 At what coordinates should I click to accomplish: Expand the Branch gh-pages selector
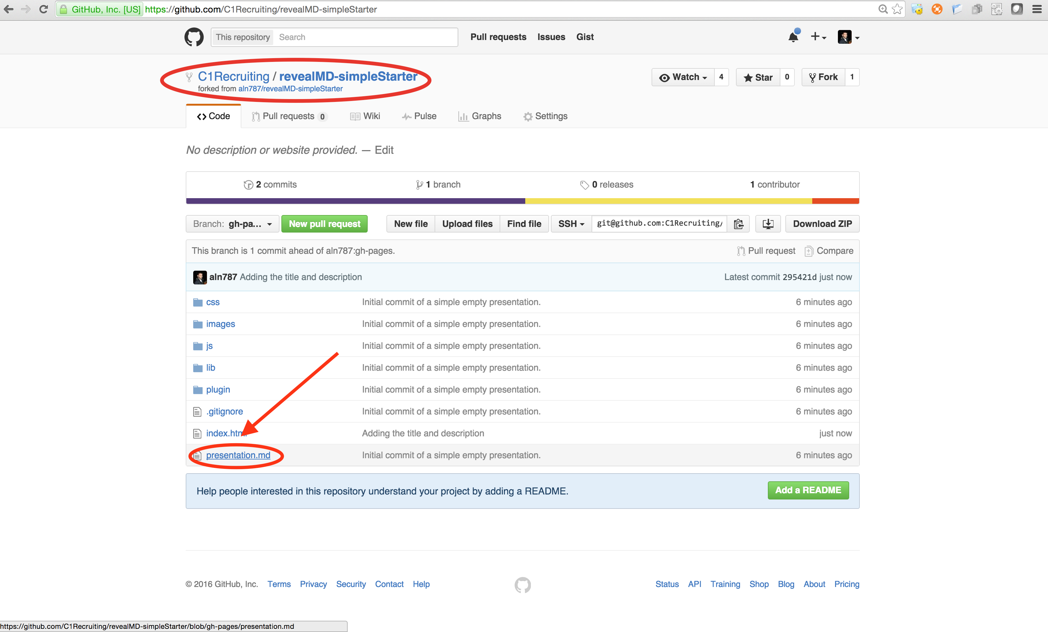[x=232, y=224]
